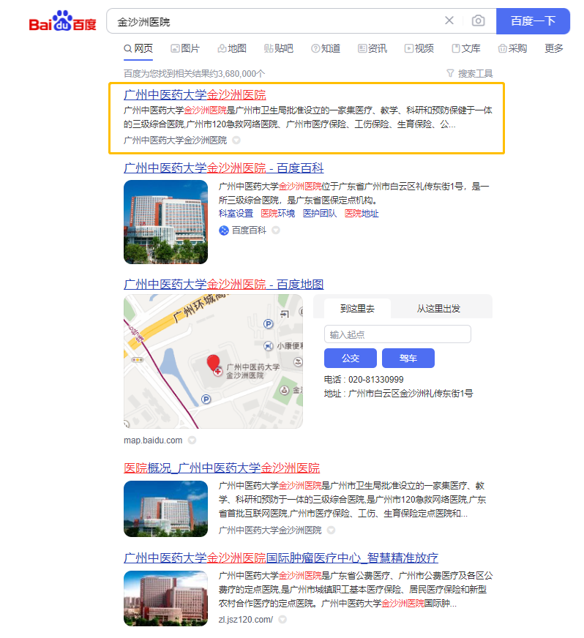Click thumbnail of 国际肿瘤医疗中心 result
Screen dimensions: 584x638
[165, 598]
